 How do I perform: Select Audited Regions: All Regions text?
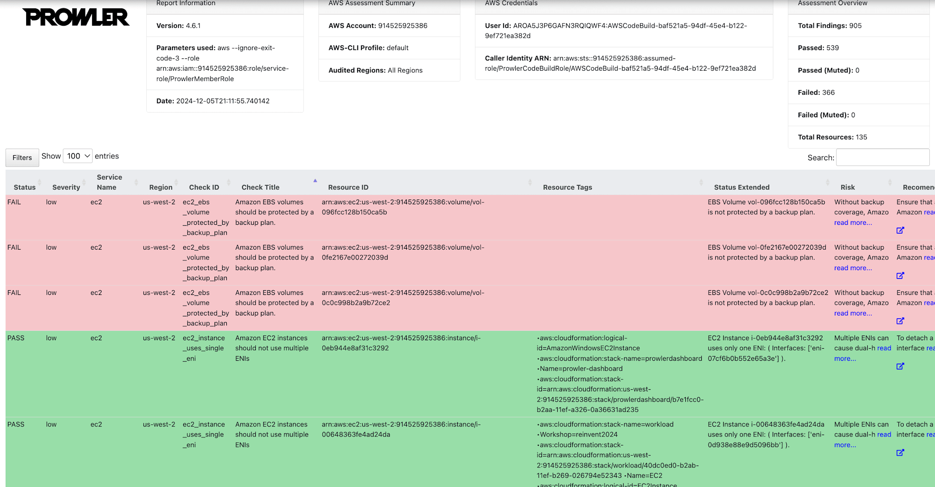click(x=375, y=70)
